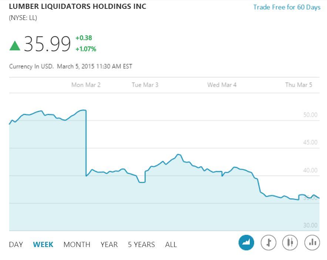
Task: Switch to column bar chart icon
Action: 312,243
